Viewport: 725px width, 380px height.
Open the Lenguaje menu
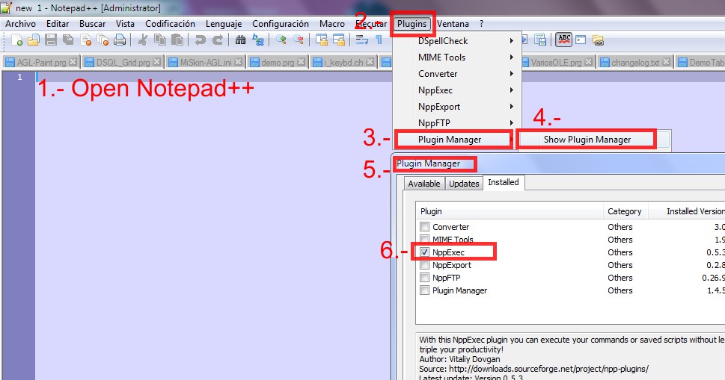[224, 24]
